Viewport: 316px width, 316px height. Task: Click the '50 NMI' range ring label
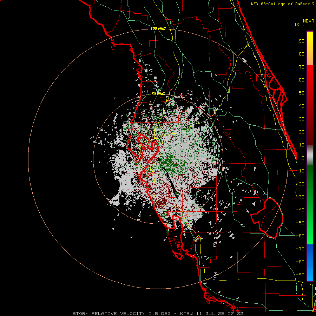tap(158, 94)
